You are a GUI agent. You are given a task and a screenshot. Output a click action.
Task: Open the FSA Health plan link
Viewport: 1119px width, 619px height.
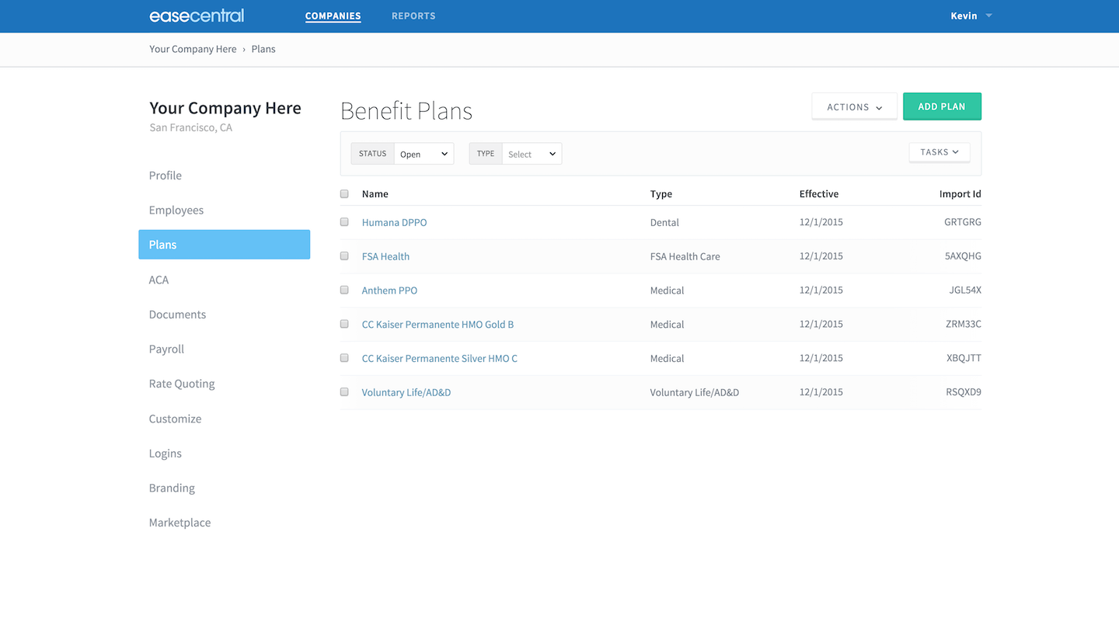coord(385,256)
